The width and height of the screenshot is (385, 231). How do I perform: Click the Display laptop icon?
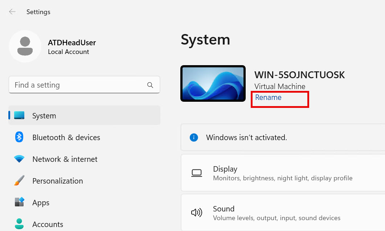pos(197,173)
